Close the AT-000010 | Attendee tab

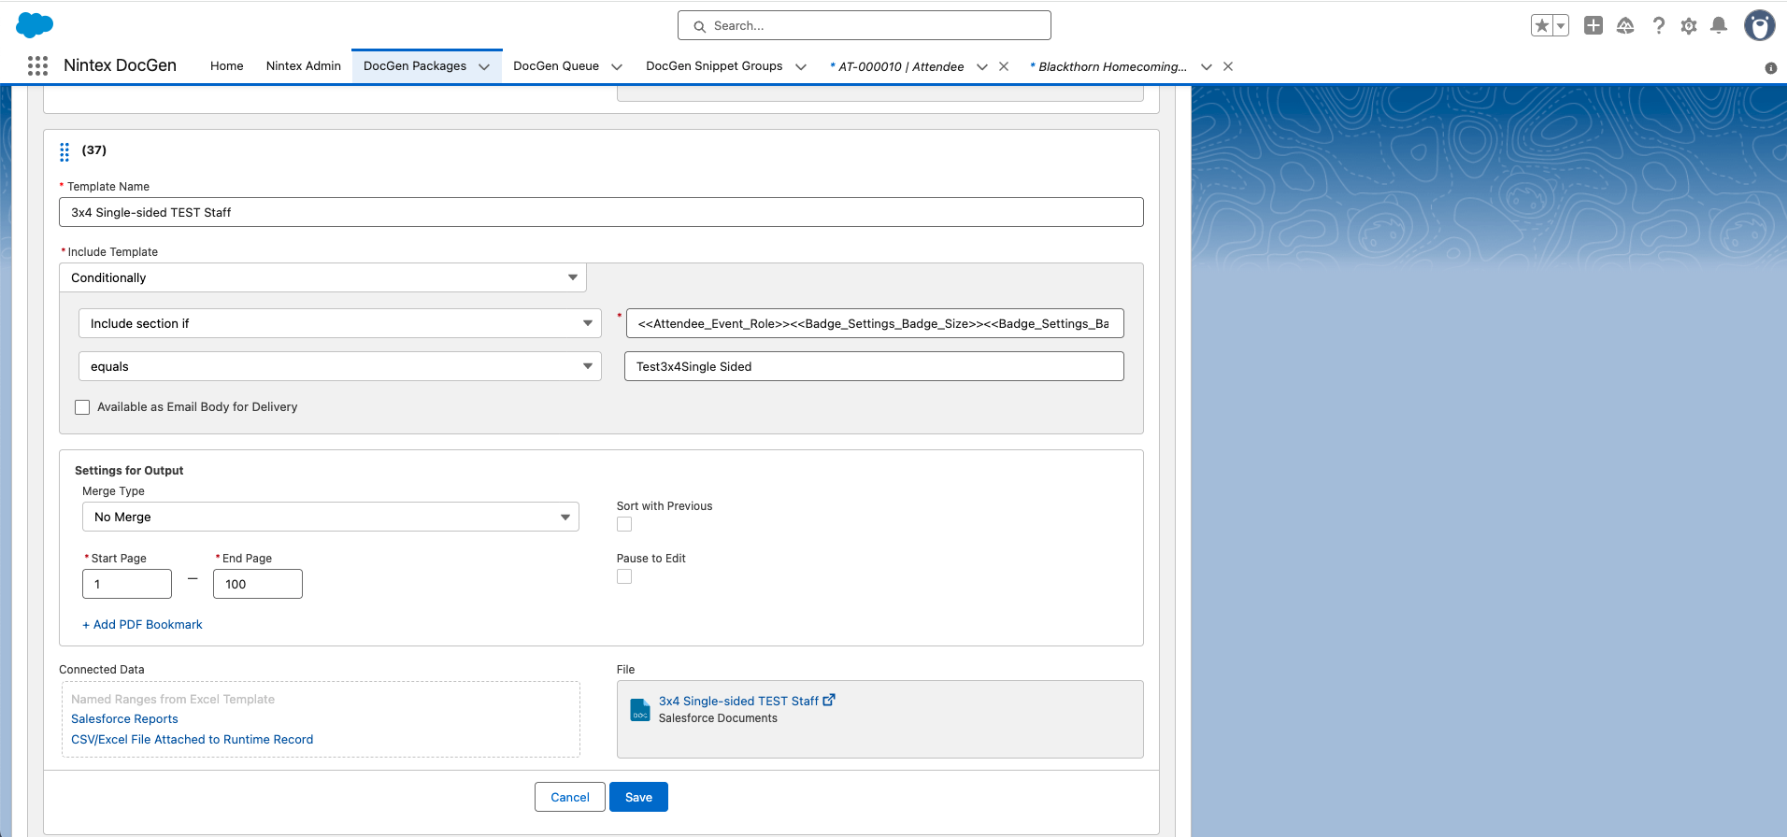[1004, 66]
